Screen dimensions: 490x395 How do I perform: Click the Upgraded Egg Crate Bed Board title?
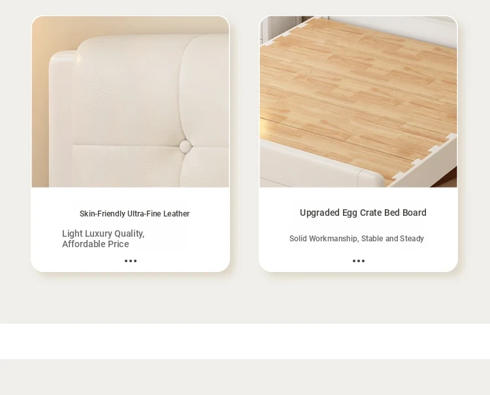click(363, 213)
